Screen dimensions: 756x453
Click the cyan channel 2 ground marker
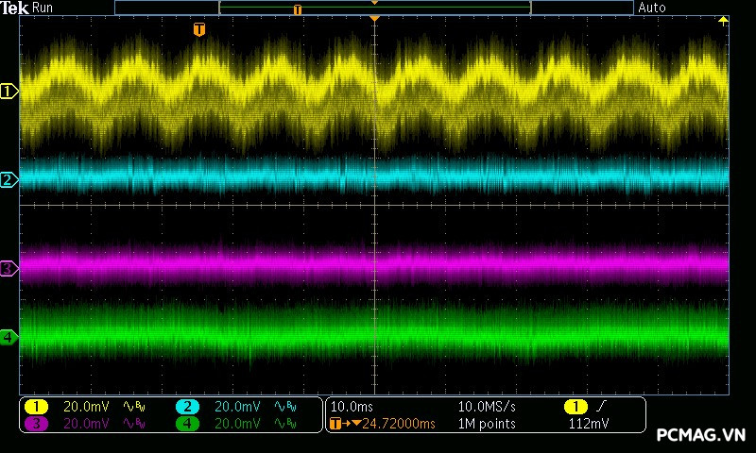[9, 179]
